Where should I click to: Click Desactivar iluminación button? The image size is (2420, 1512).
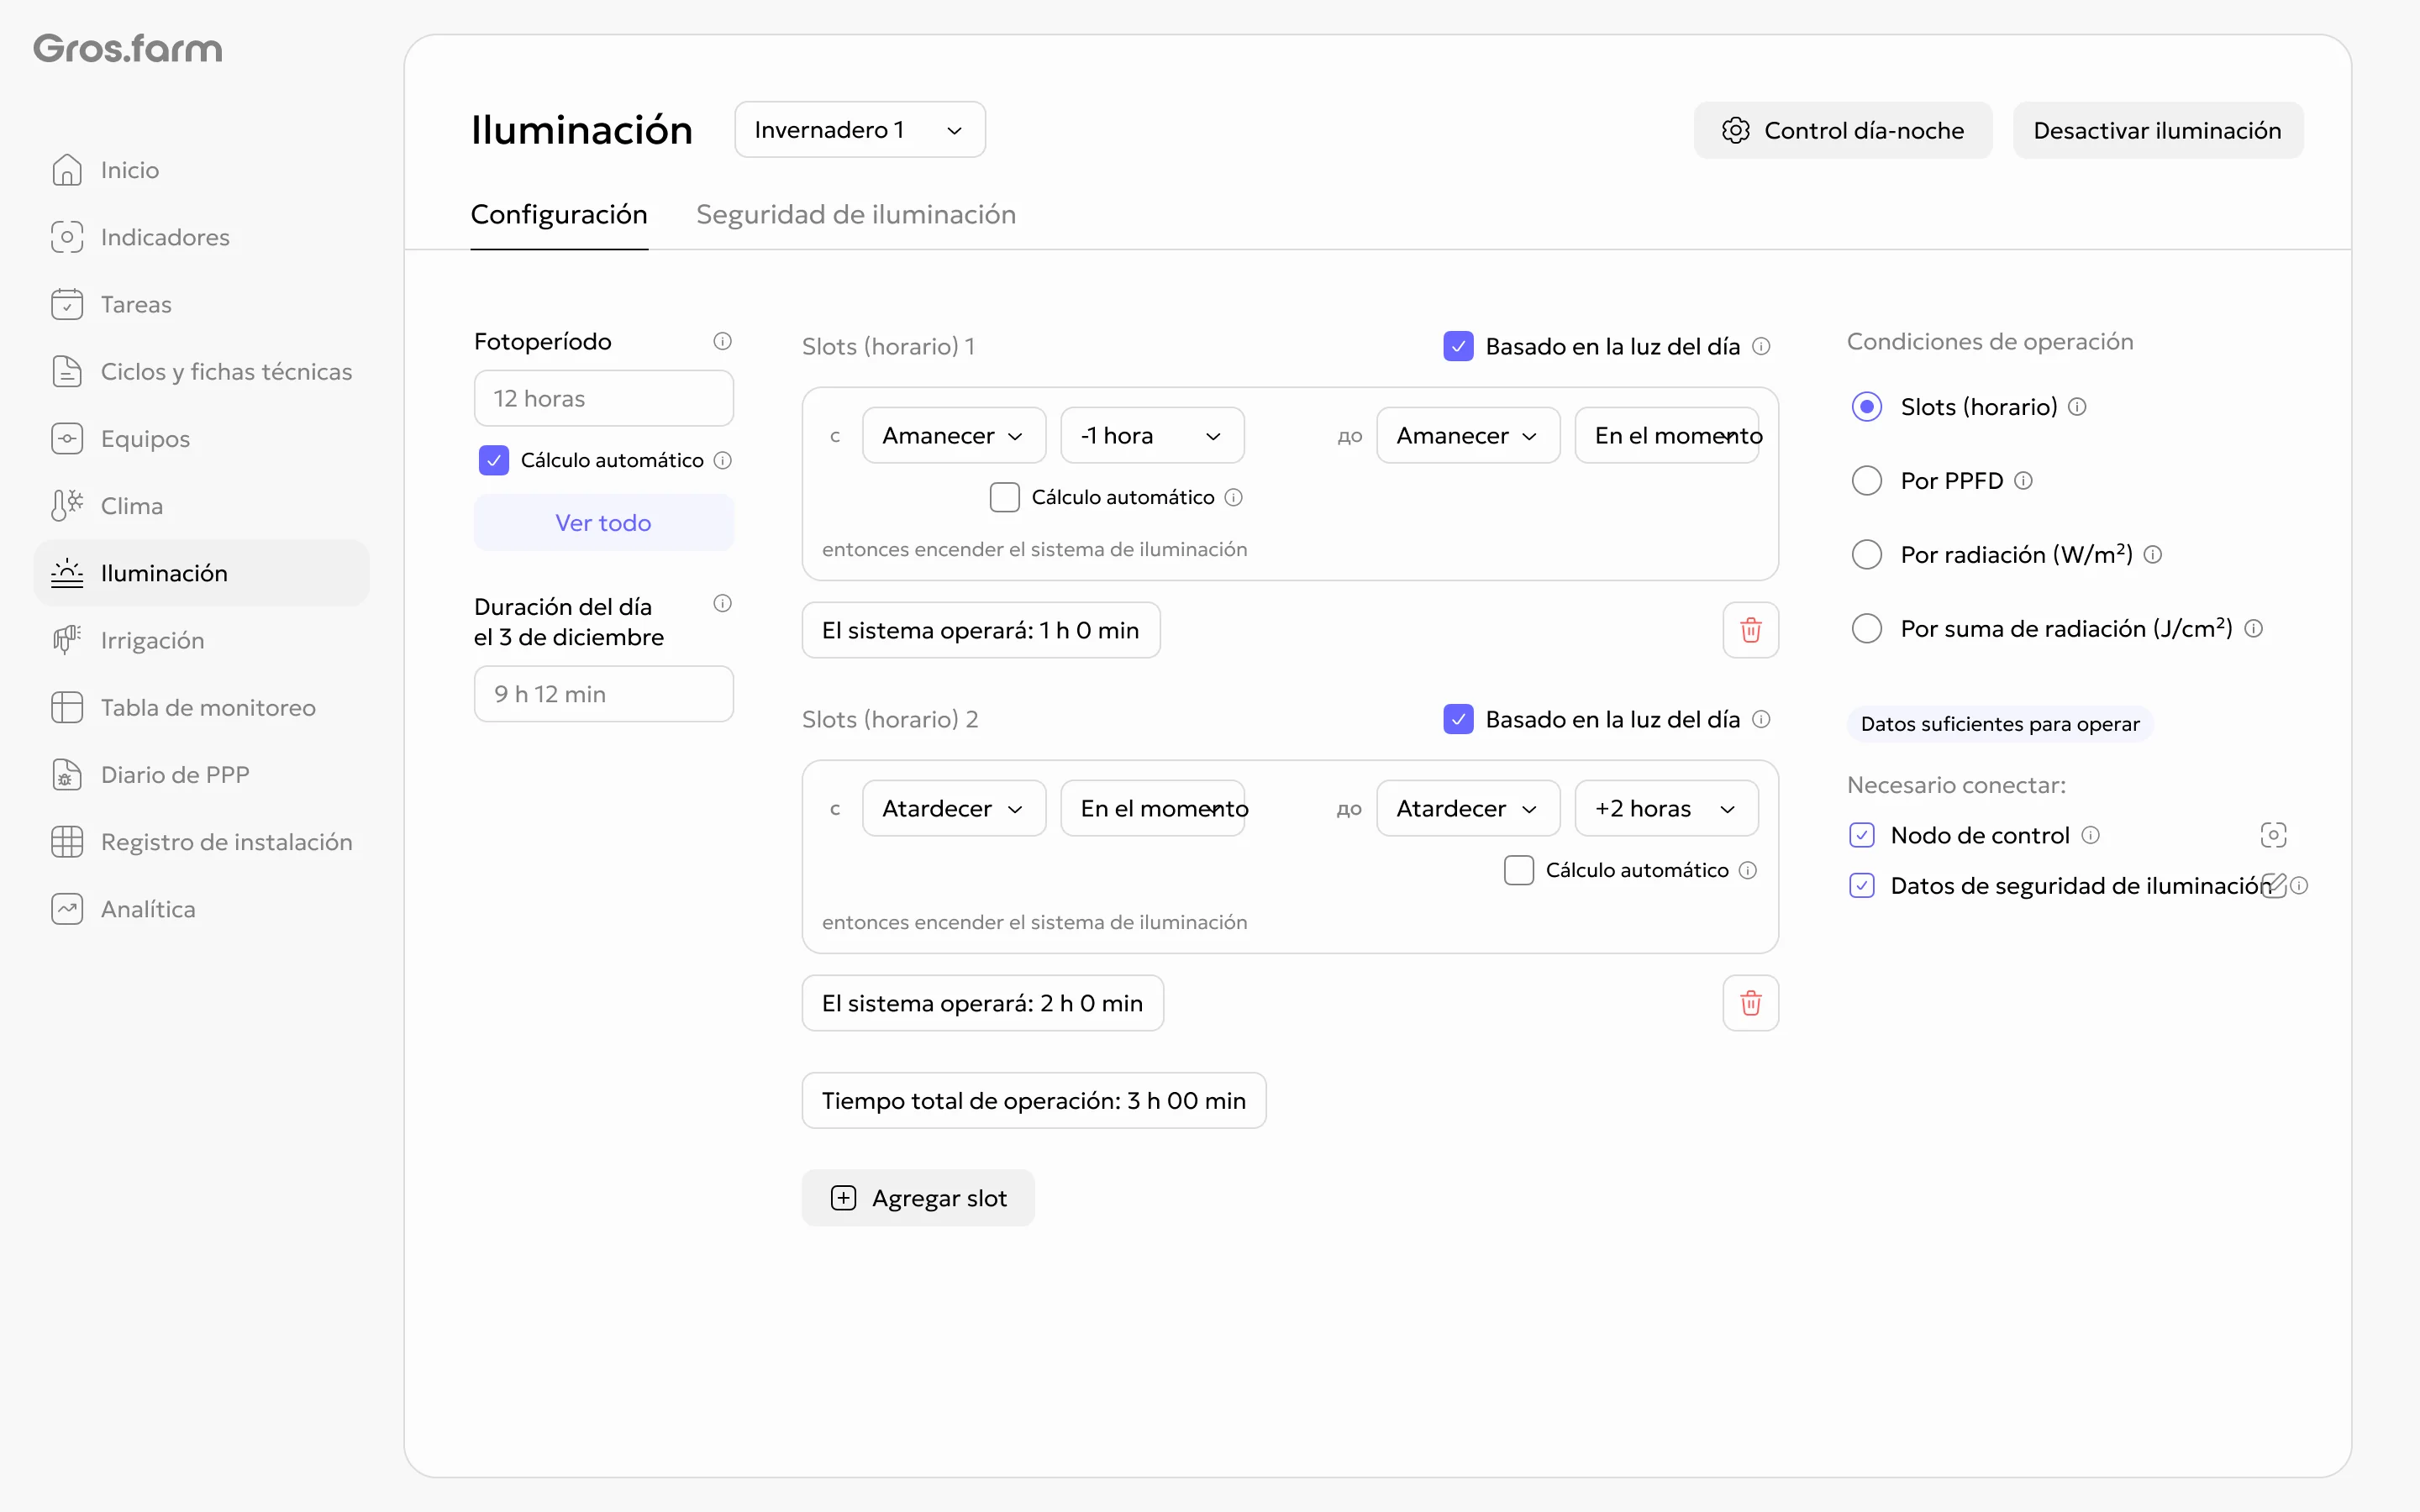coord(2157,130)
